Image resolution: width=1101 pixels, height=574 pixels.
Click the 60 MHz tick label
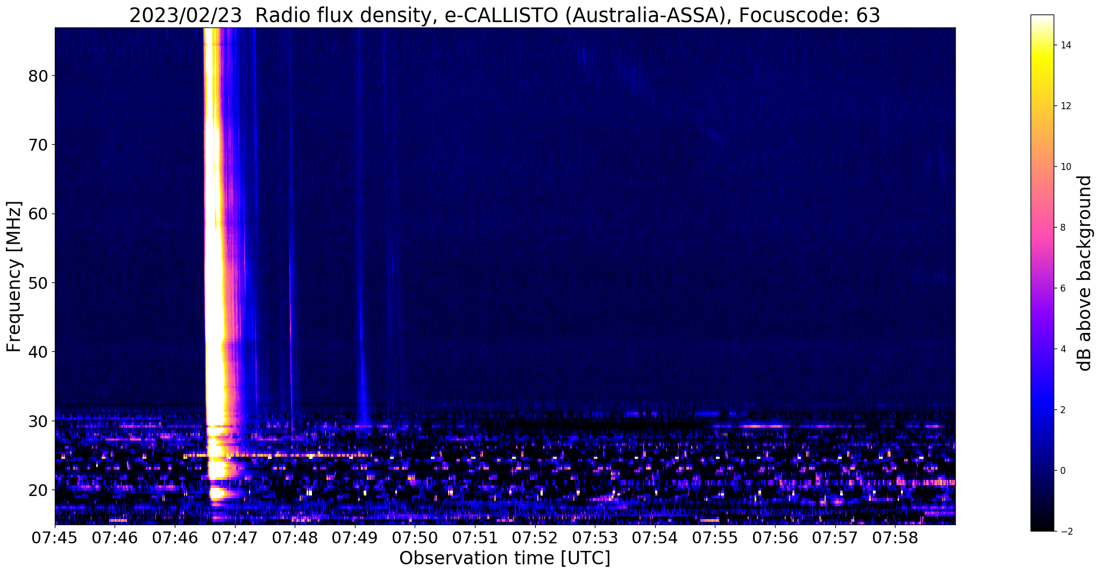(39, 214)
